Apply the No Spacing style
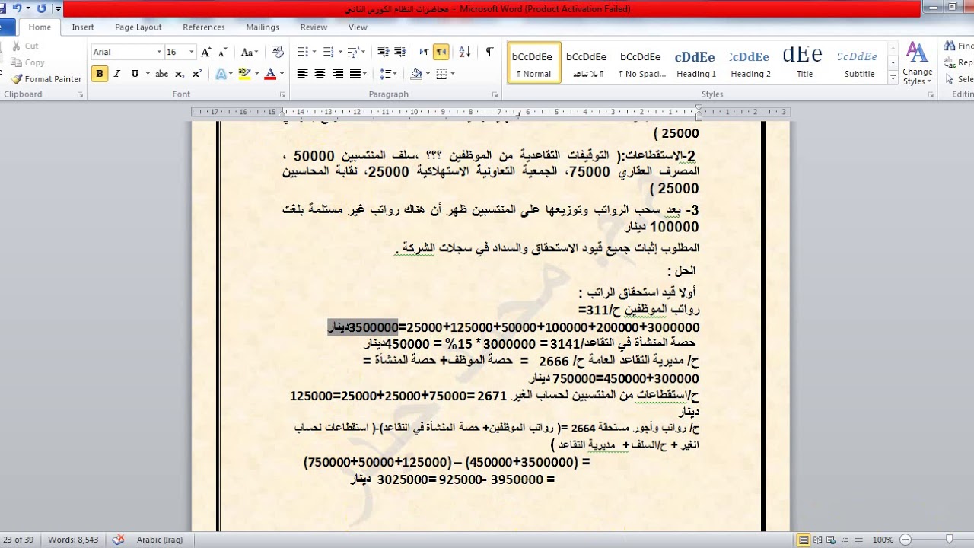The height and width of the screenshot is (548, 974). [641, 63]
